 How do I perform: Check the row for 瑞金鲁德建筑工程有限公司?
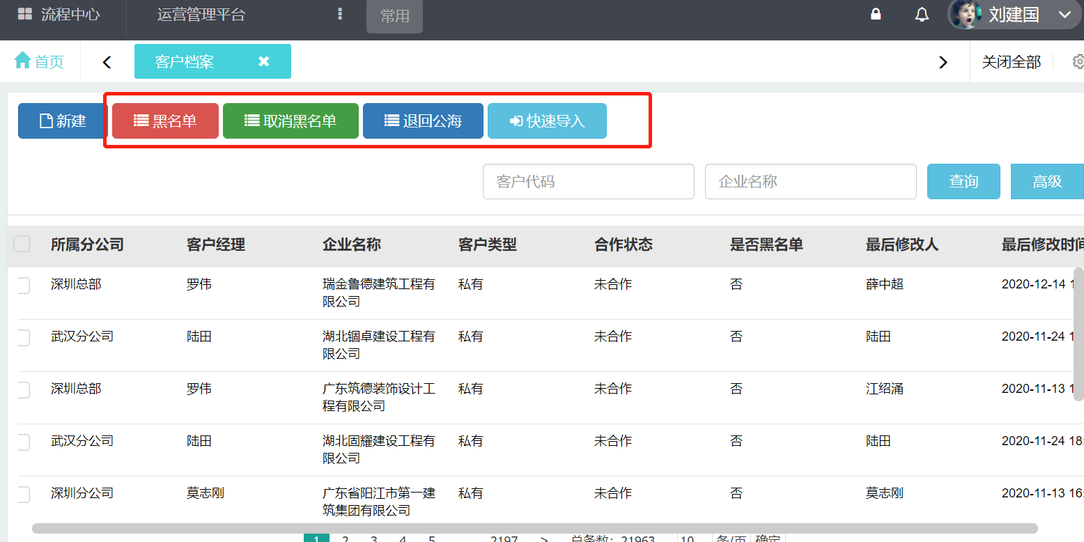coord(23,285)
